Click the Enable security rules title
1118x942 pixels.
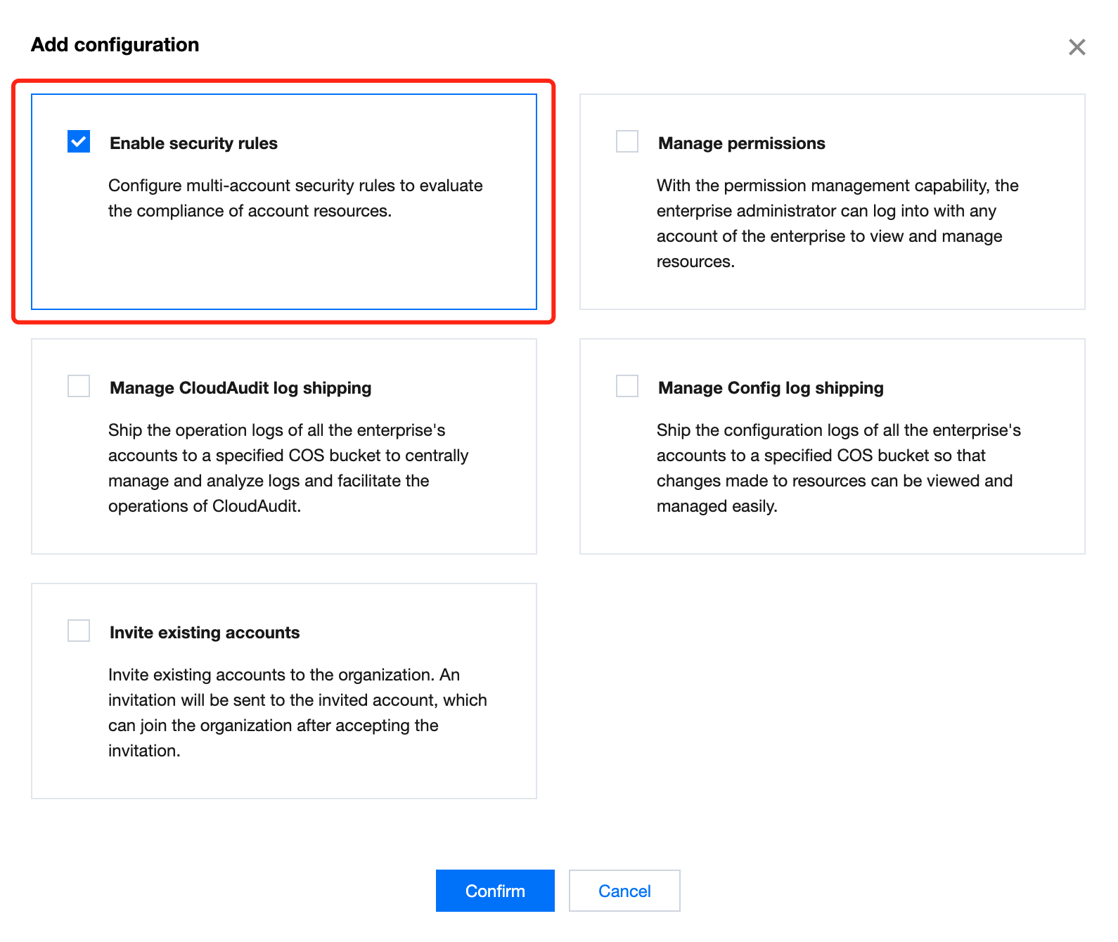coord(193,143)
